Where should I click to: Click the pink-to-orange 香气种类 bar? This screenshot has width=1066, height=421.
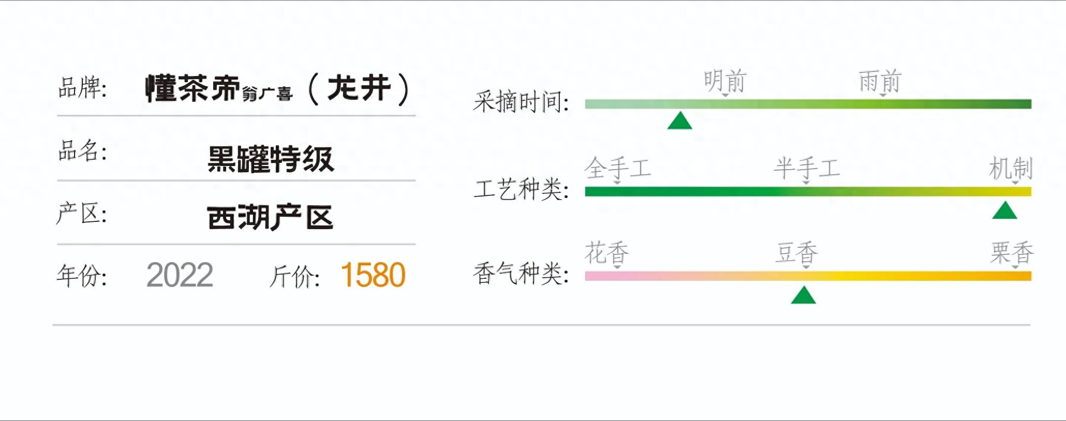[x=808, y=276]
